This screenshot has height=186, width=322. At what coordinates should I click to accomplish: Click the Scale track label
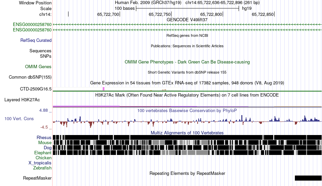click(46, 8)
